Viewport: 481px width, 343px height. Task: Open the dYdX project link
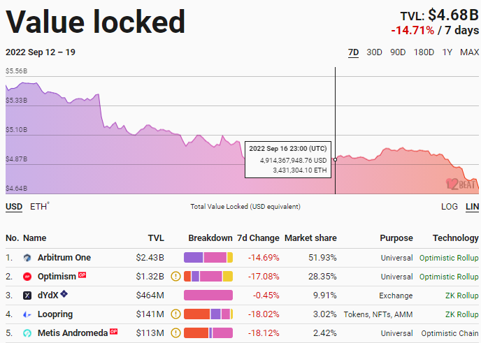click(48, 295)
